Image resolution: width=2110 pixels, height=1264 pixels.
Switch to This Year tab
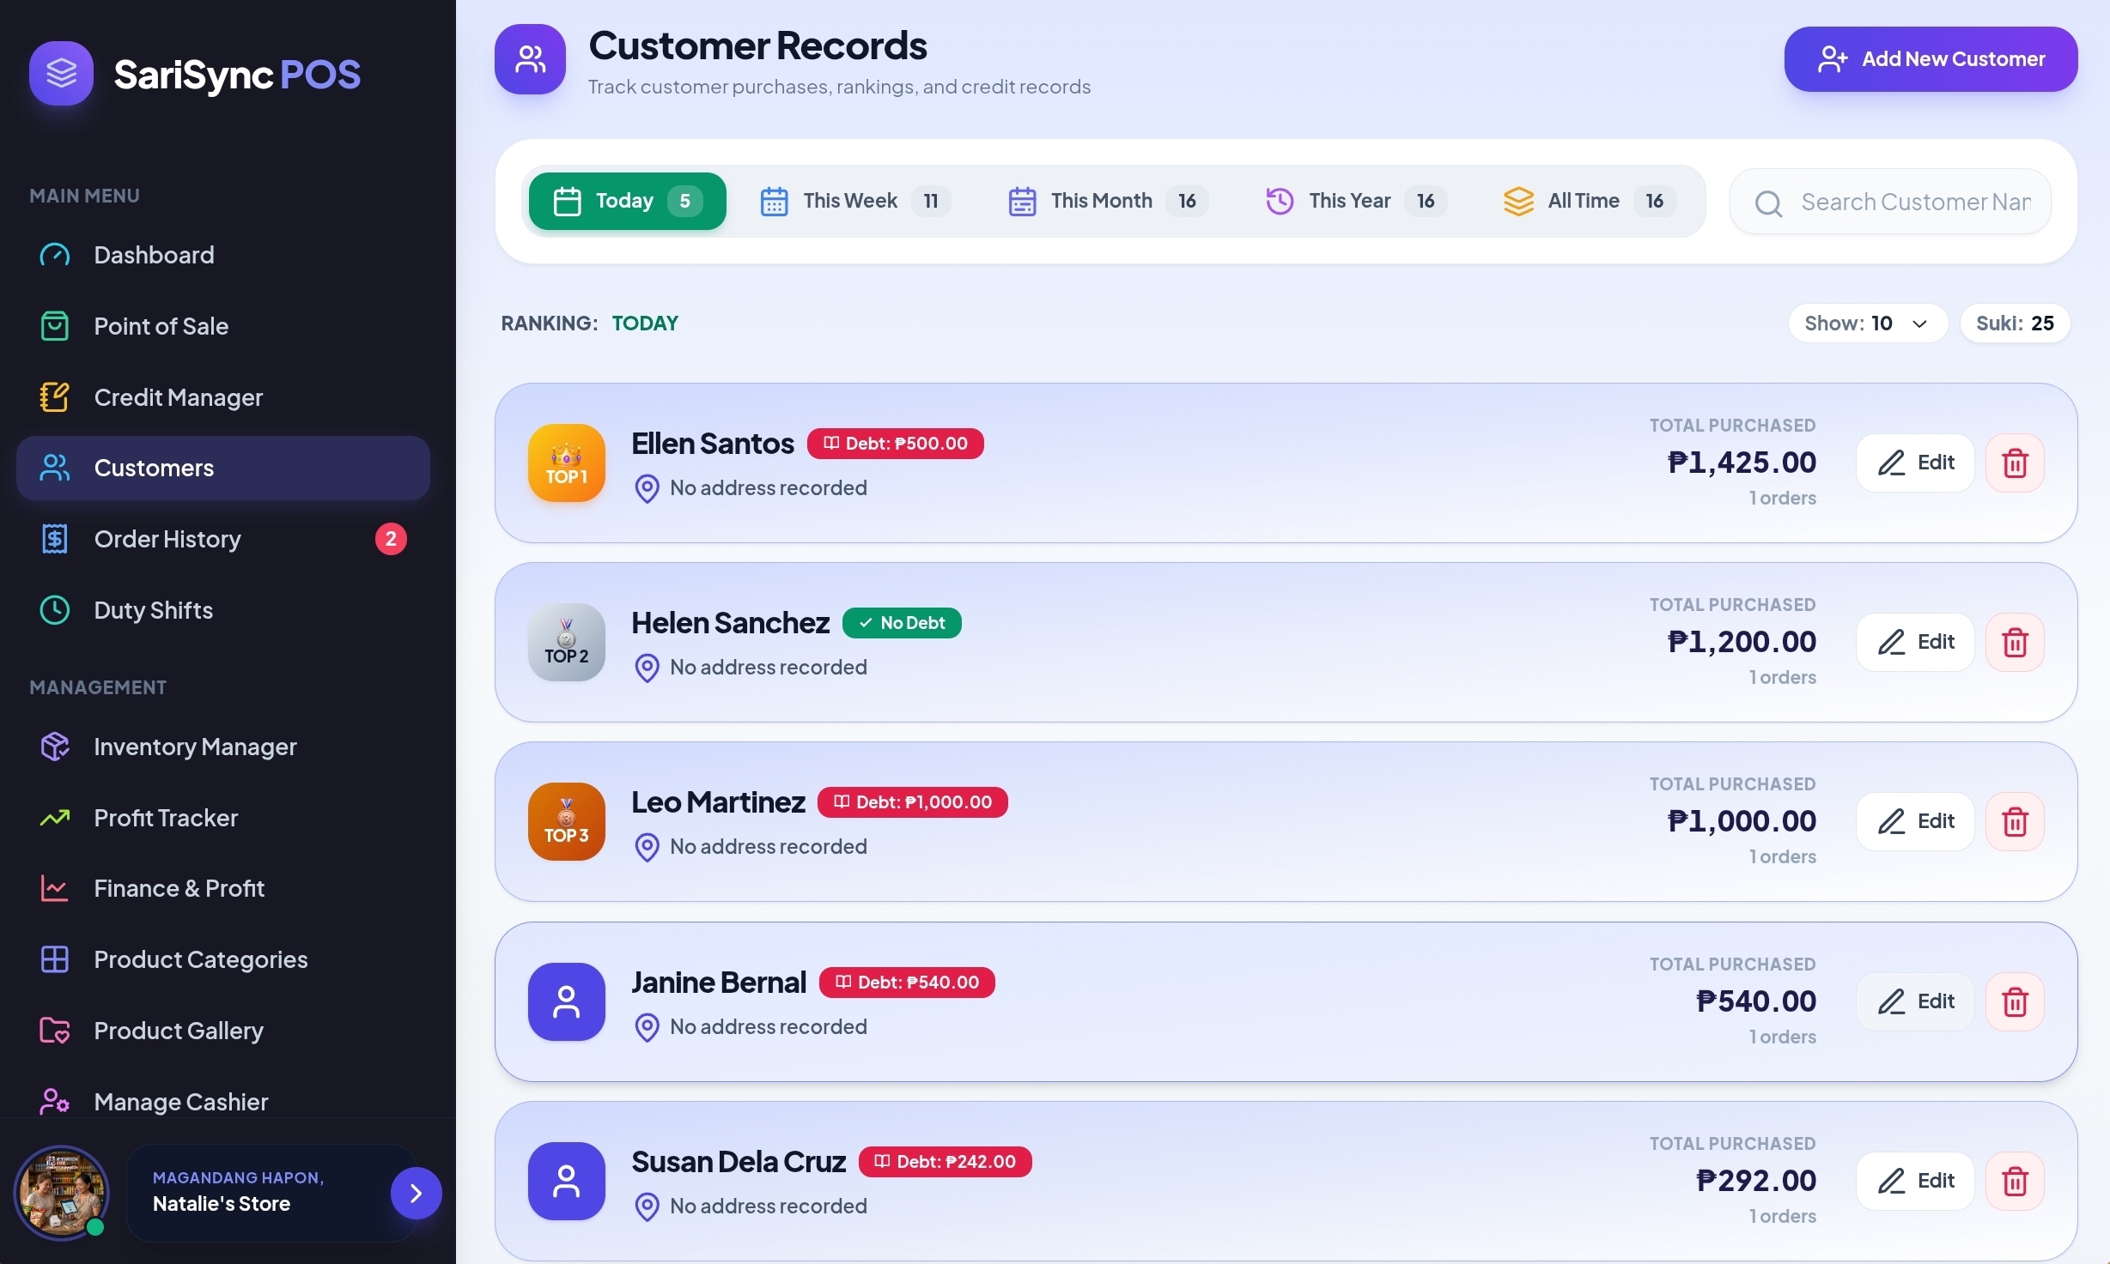[1355, 201]
